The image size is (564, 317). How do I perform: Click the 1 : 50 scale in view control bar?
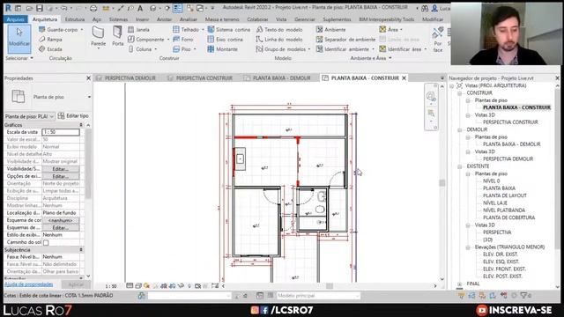click(x=111, y=286)
